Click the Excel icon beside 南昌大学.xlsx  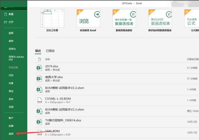click(39, 79)
